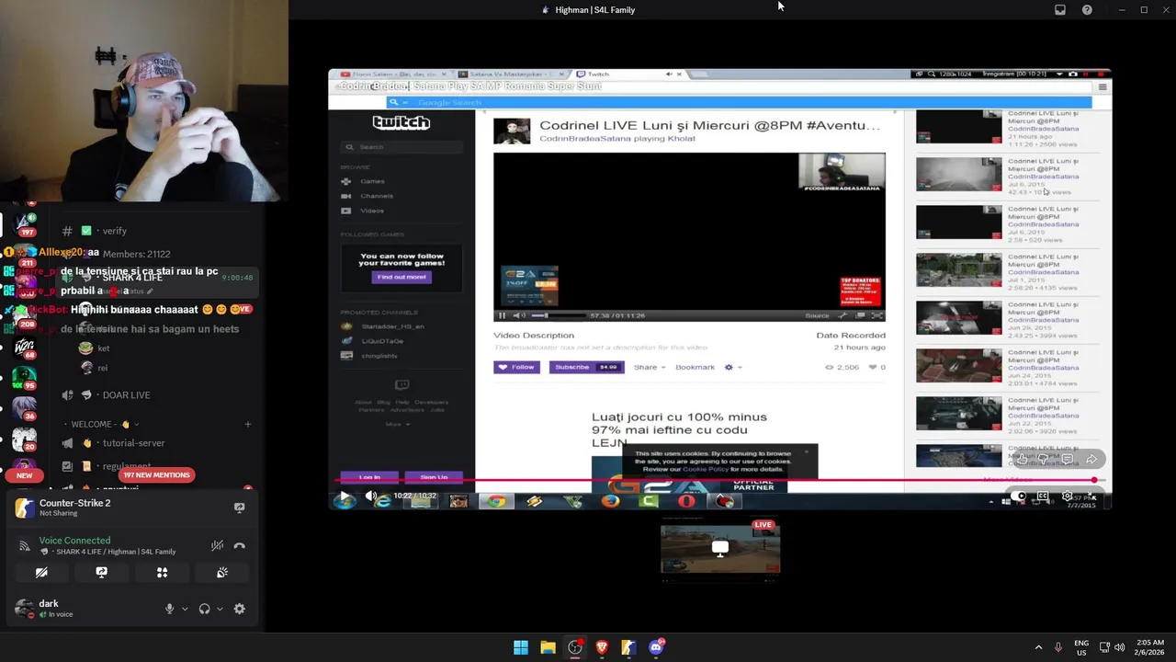Open User Settings gear icon
1176x662 pixels.
point(240,609)
